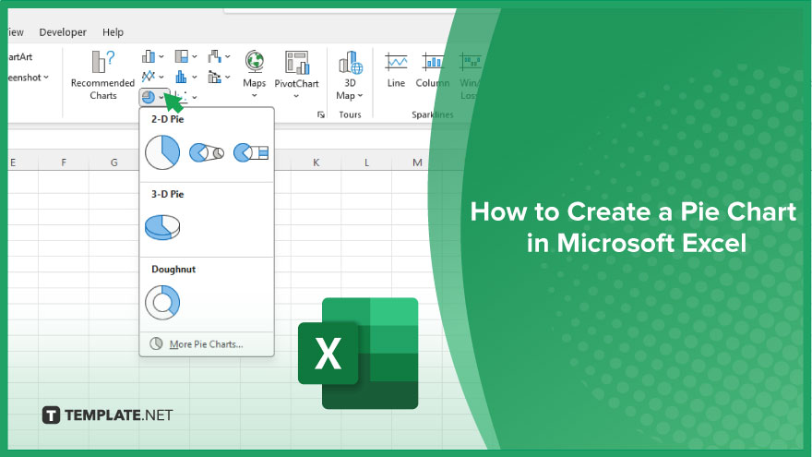
Task: Open More Pie Charts dialog
Action: (x=207, y=344)
